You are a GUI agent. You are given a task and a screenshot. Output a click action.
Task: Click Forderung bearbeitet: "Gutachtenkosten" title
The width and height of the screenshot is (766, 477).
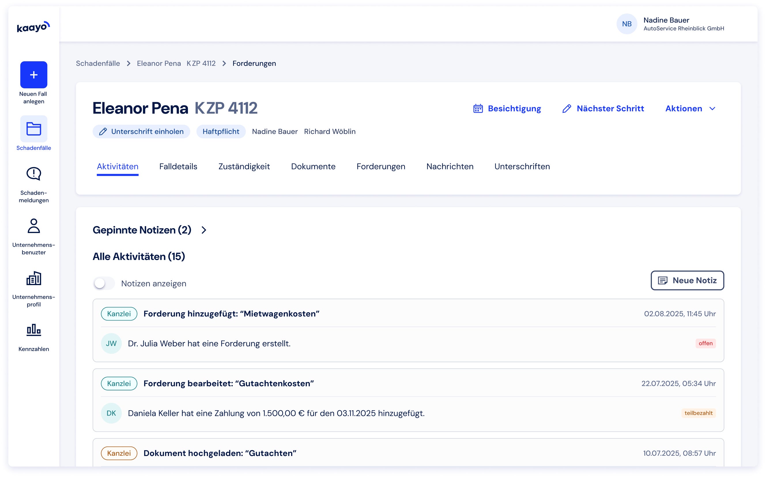coord(229,383)
